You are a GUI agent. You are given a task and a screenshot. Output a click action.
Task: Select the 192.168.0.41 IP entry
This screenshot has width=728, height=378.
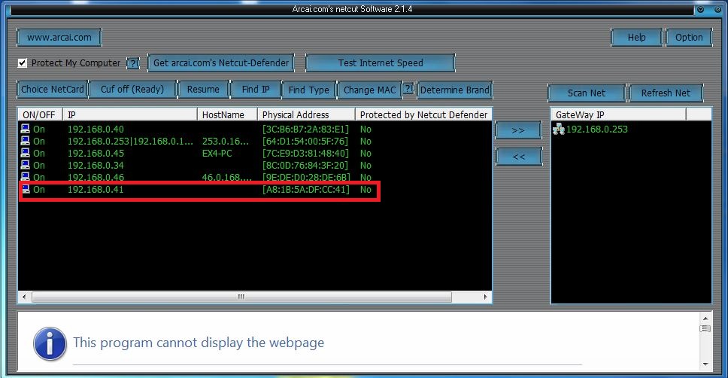[96, 190]
